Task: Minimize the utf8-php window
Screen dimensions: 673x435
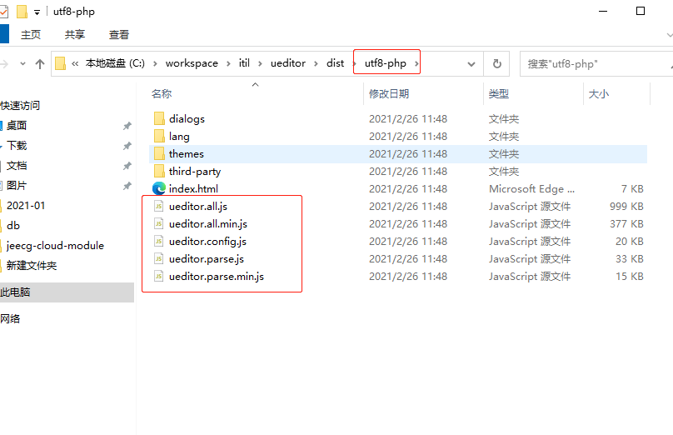Action: click(603, 11)
